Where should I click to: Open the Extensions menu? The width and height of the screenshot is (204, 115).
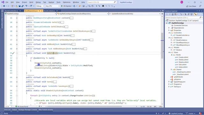(x=67, y=2)
